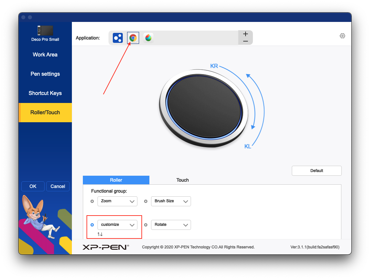Click the Deco Pro Small device name

(x=45, y=39)
